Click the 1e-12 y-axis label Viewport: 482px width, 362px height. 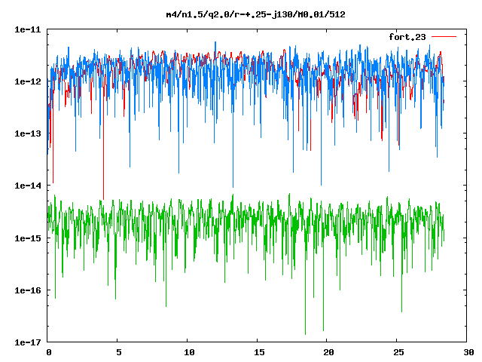click(28, 81)
